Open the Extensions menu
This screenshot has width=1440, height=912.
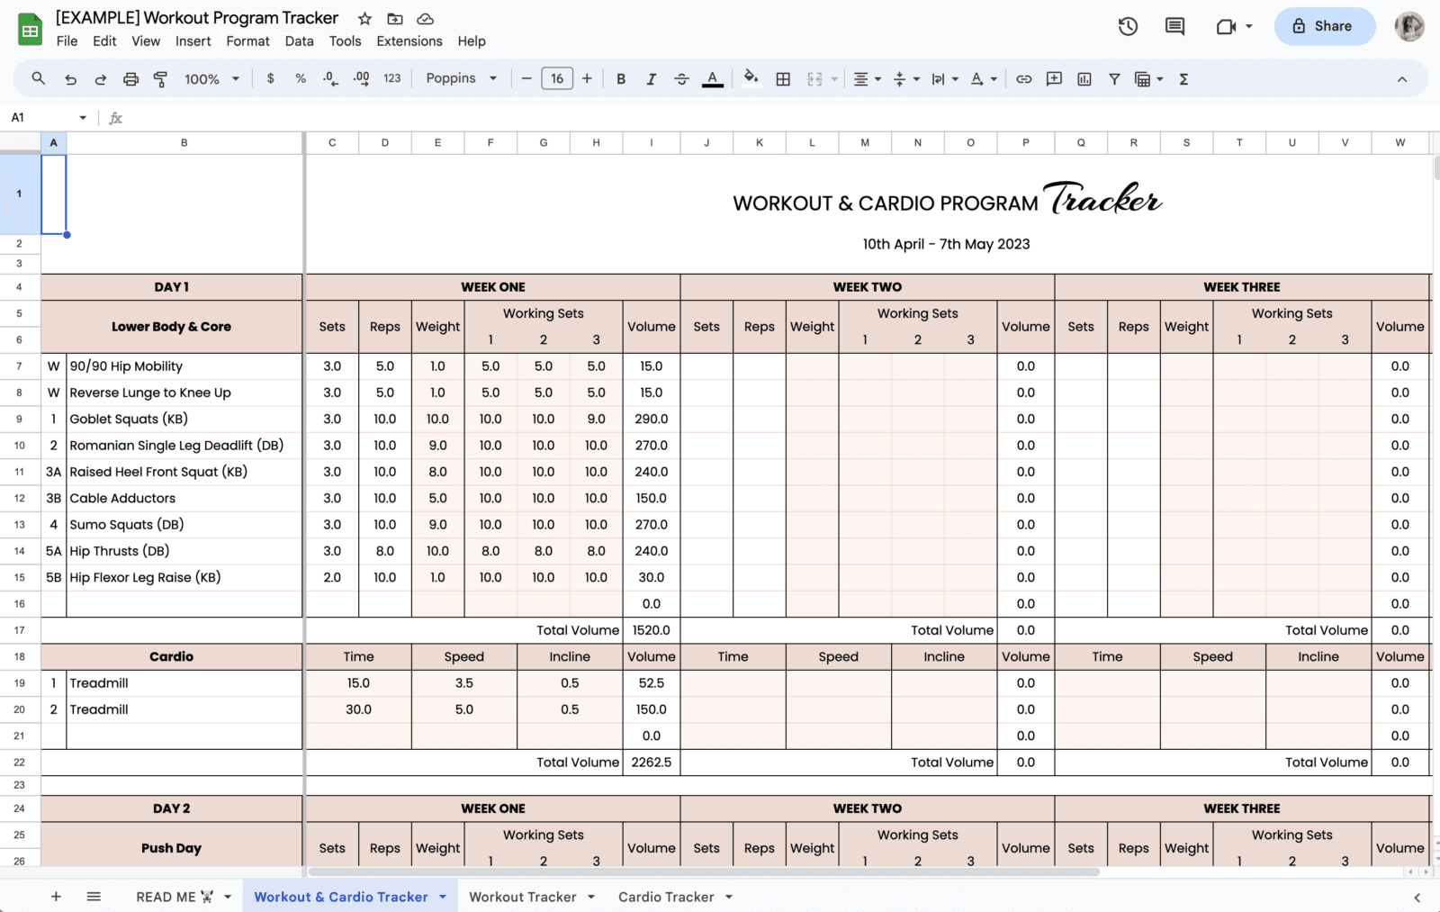pos(409,41)
